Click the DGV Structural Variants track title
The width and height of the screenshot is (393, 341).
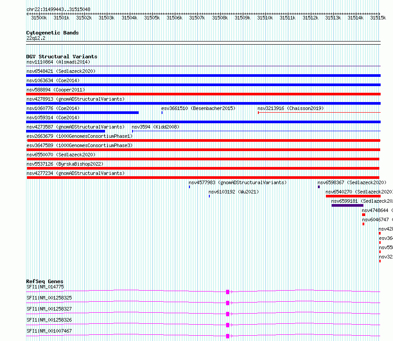61,57
